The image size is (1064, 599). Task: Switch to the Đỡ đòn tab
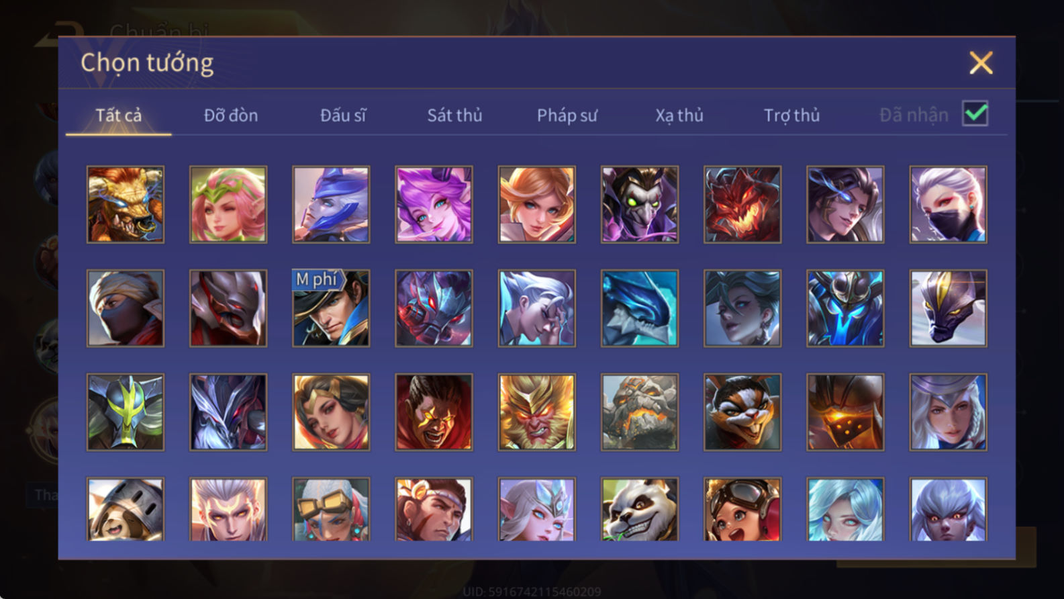pyautogui.click(x=231, y=116)
